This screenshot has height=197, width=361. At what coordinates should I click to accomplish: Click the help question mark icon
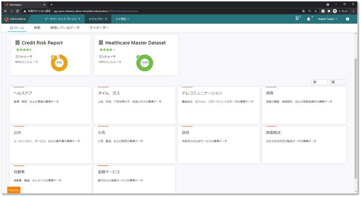(347, 19)
